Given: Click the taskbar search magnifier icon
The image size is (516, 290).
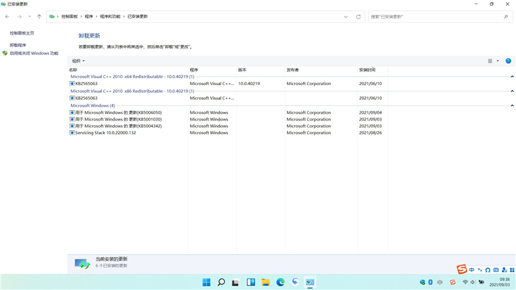Looking at the screenshot, I should pyautogui.click(x=221, y=282).
